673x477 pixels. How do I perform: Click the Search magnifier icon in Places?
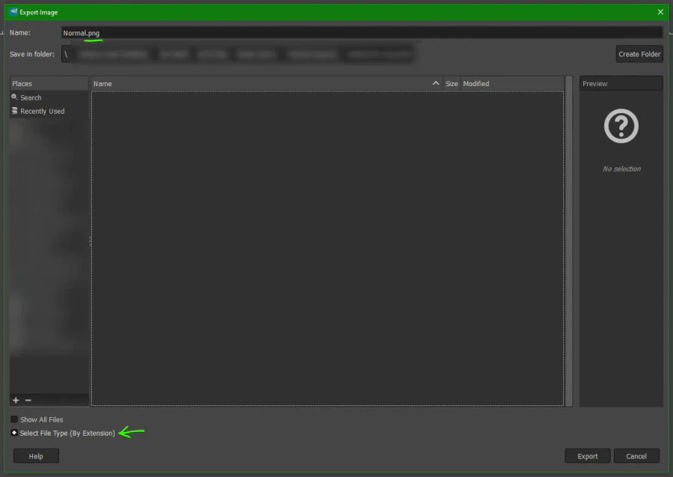(x=14, y=97)
